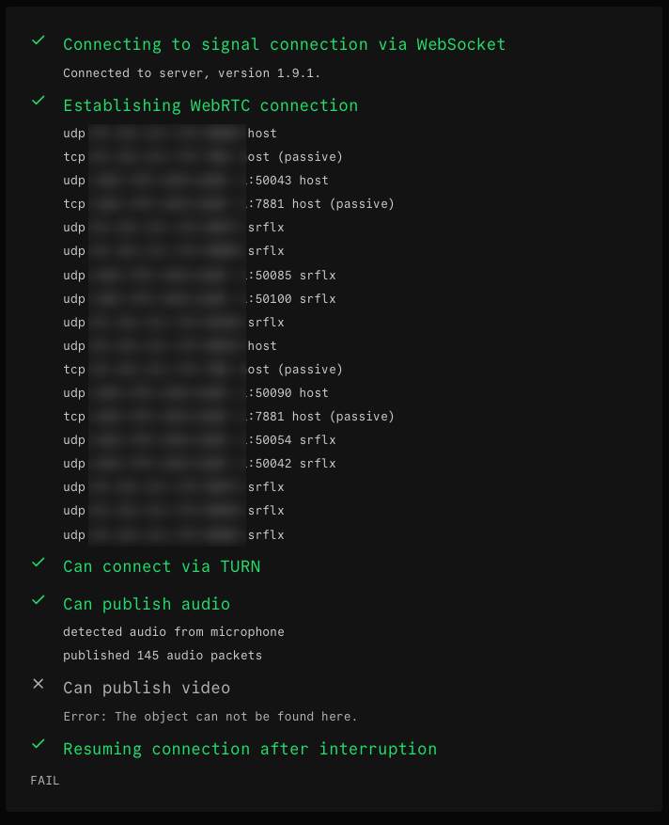Click the video error message about object not found
This screenshot has height=825, width=669.
210,717
